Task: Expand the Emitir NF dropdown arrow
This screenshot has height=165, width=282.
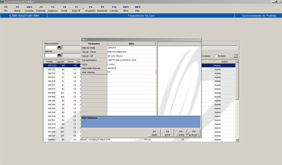Action: [83, 8]
